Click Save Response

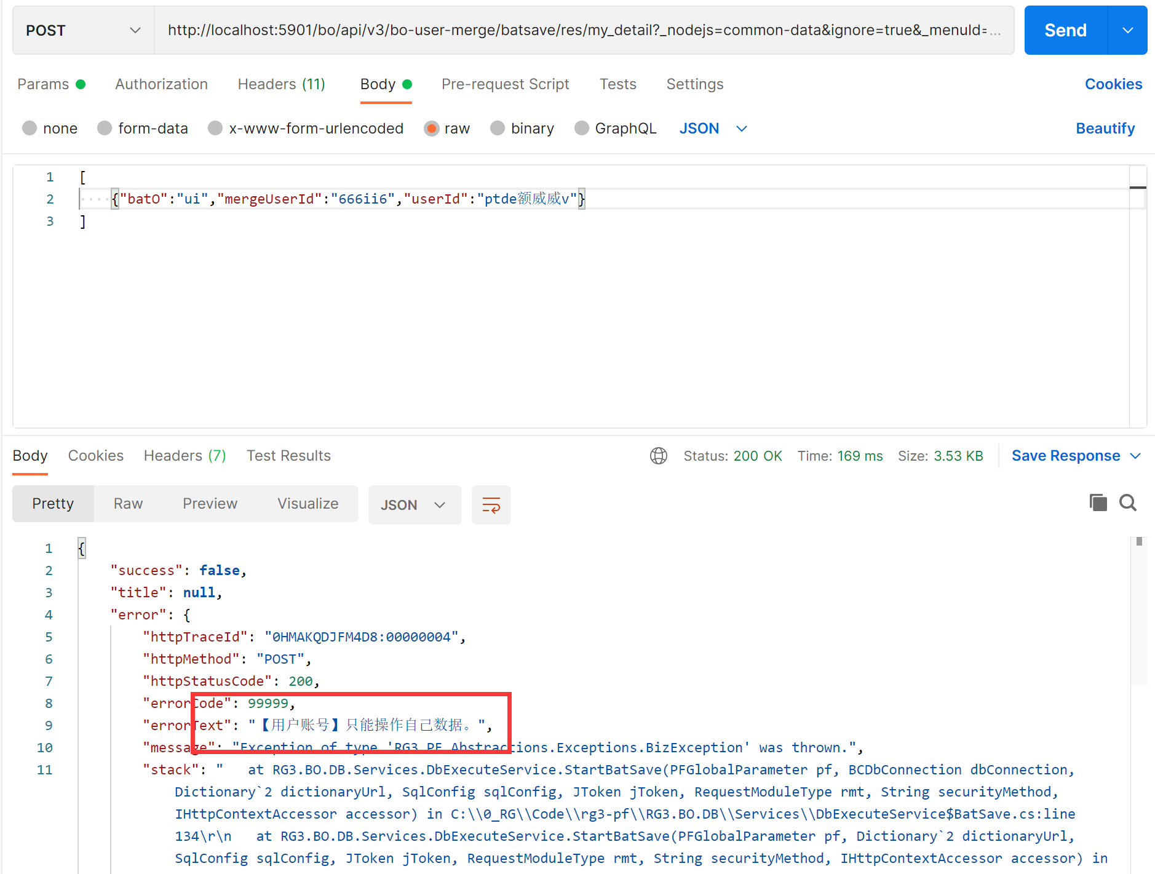(1065, 456)
